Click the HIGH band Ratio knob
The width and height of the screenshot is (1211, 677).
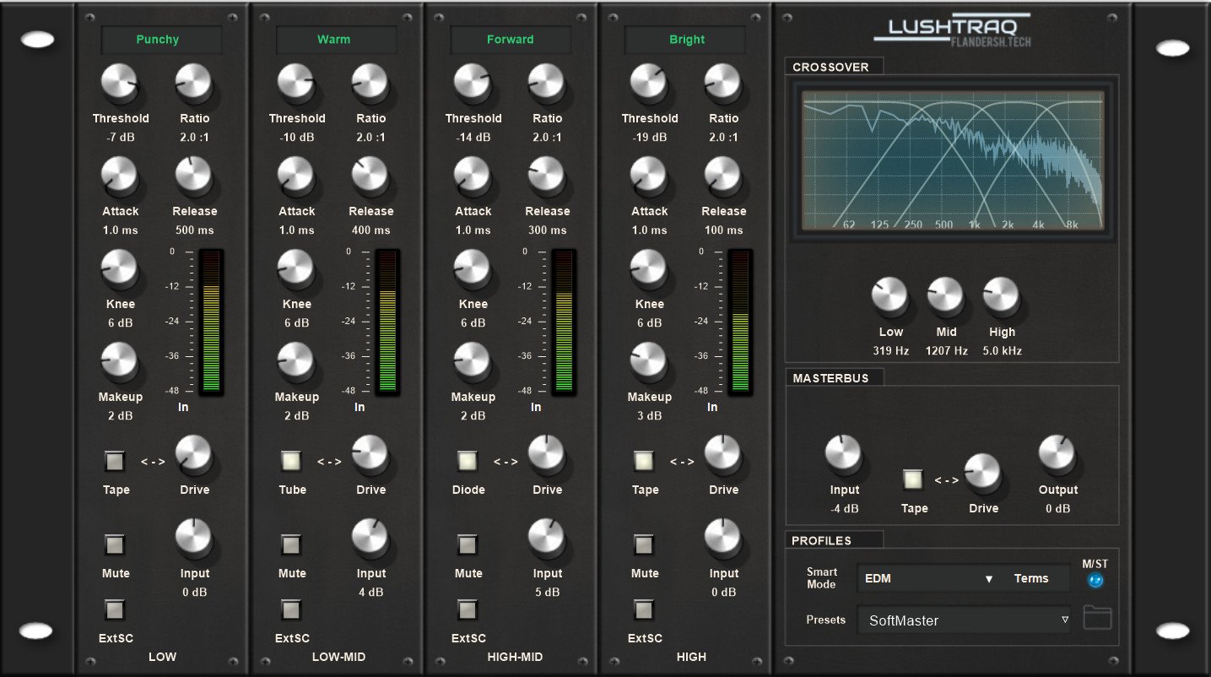[x=722, y=82]
